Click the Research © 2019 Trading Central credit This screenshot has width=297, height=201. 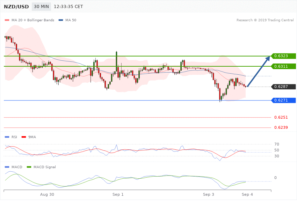click(x=265, y=20)
